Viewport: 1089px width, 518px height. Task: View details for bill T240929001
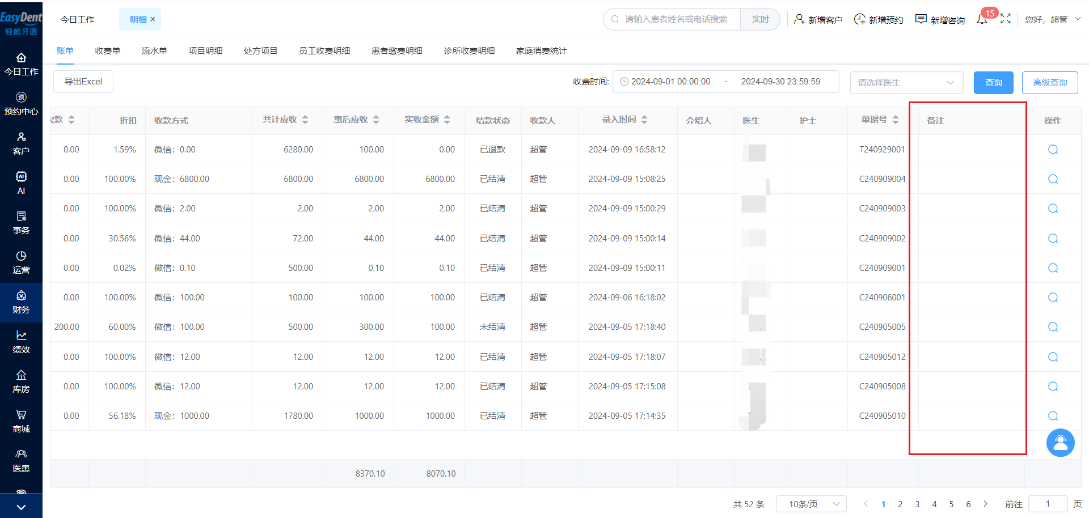point(1053,150)
